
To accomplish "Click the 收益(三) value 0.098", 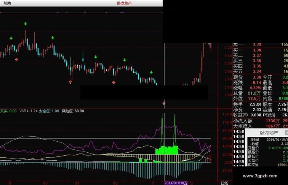I will click(256, 115).
